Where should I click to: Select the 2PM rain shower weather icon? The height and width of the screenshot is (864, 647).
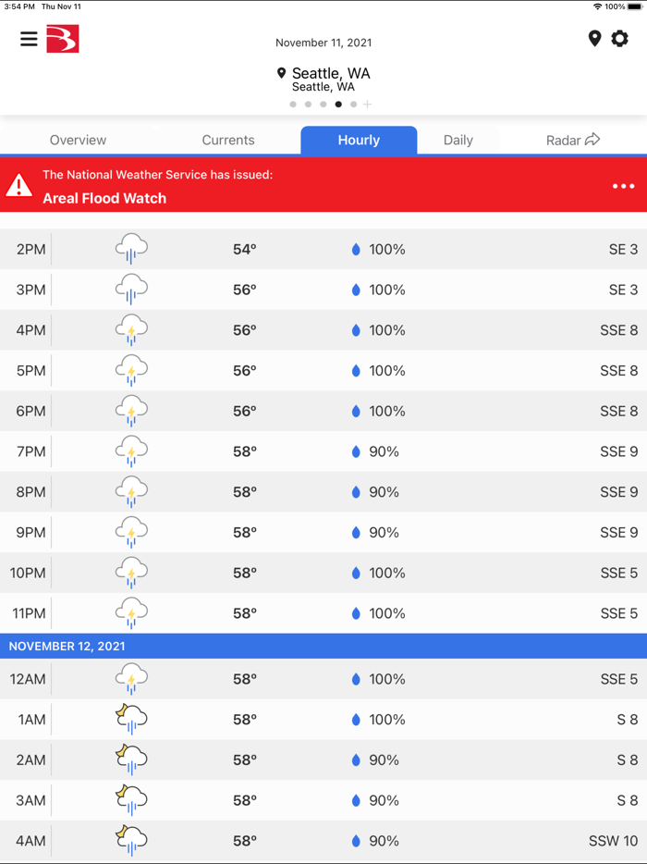coord(131,248)
